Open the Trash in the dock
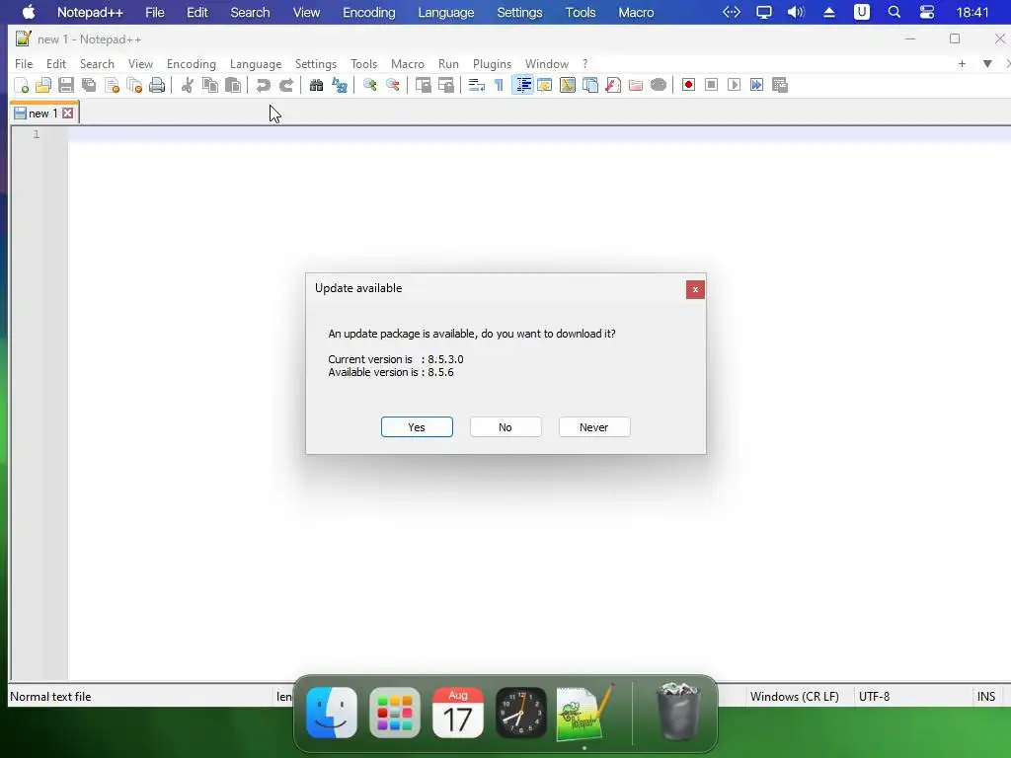Screen dimensions: 1011x758 click(678, 713)
